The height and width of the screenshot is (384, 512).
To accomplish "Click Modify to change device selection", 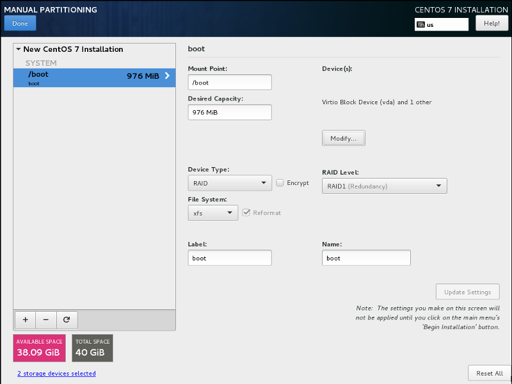I will 343,138.
